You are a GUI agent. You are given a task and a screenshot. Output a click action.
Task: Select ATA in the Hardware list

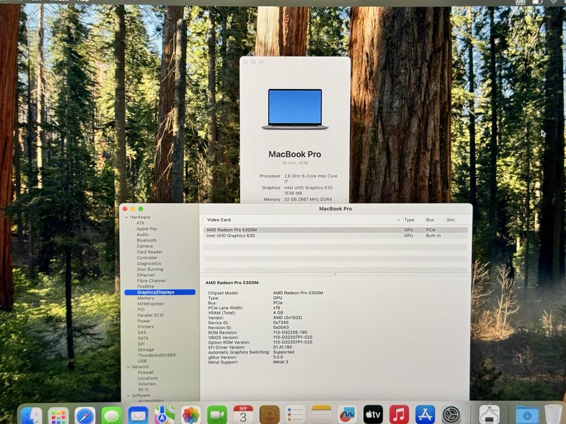[x=140, y=223]
